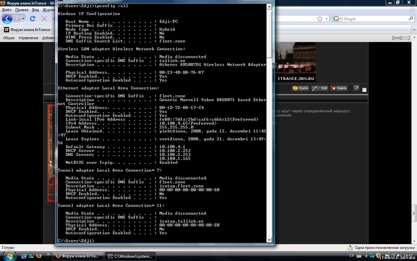Viewport: 417px width, 261px height.
Task: Open the Файл menu
Action: tap(7, 10)
